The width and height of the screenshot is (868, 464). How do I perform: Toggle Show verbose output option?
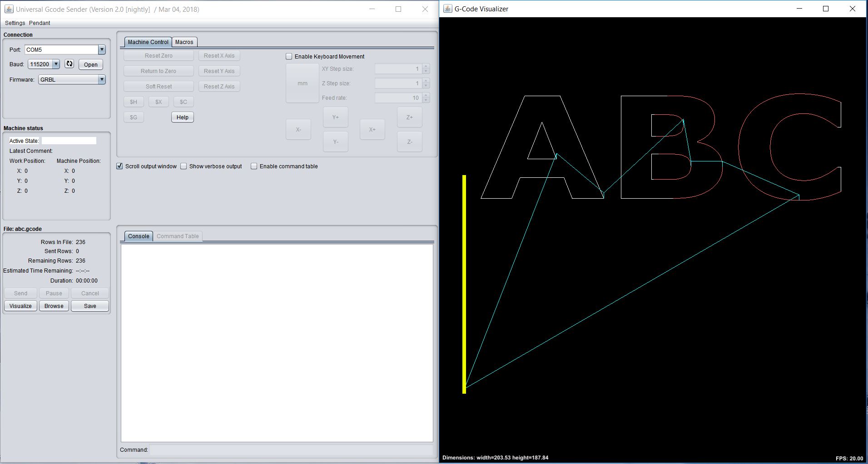184,166
